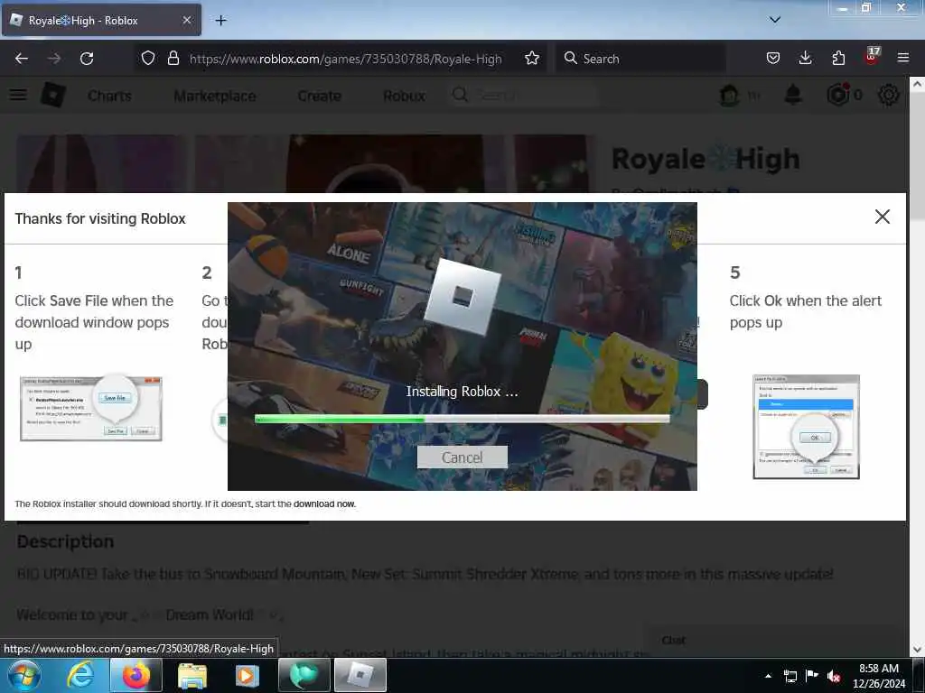Open the Create menu item
925x693 pixels.
(319, 96)
